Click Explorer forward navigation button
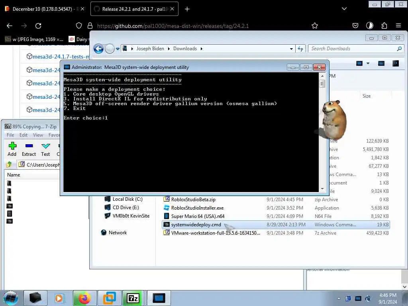This screenshot has height=306, width=408. coord(110,49)
